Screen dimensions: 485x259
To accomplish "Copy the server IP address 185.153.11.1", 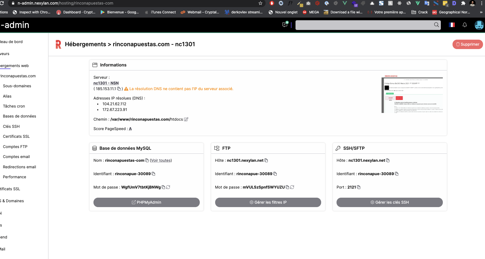I will (x=119, y=89).
